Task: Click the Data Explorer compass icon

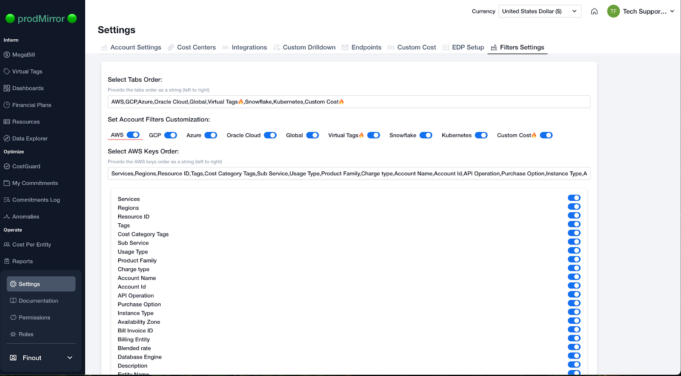Action: coord(7,139)
